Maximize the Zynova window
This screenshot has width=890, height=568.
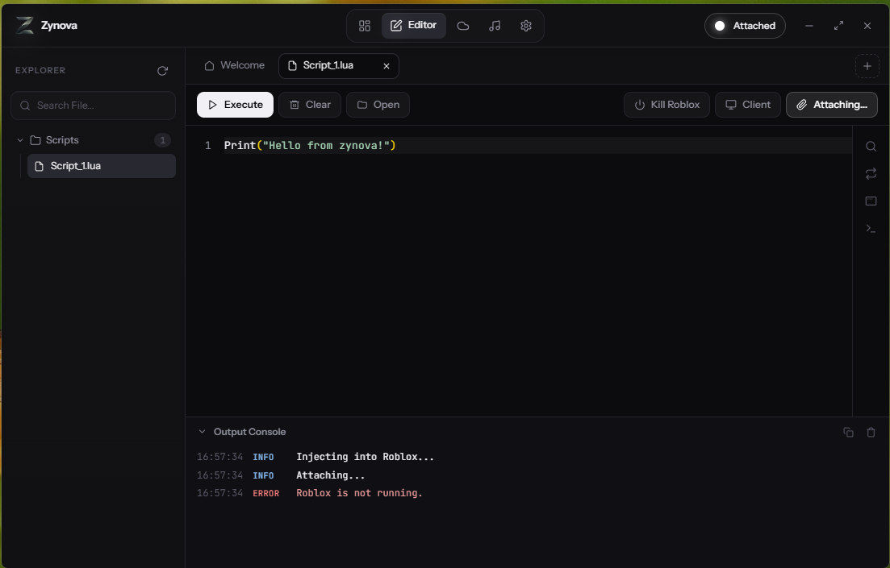838,26
